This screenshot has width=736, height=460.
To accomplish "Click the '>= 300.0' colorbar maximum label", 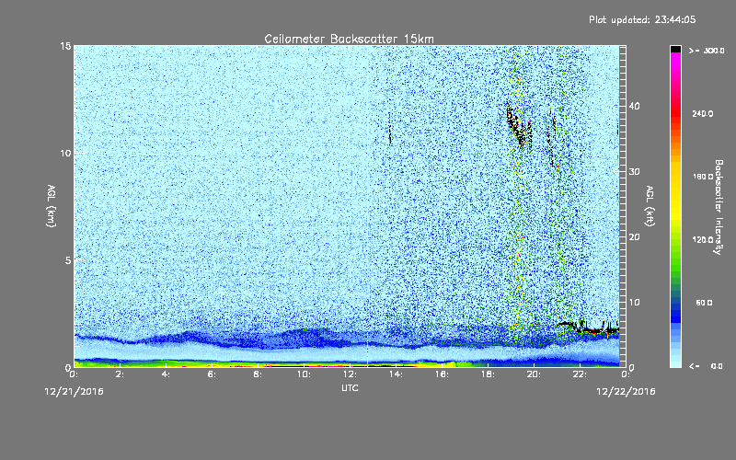I will coord(707,51).
